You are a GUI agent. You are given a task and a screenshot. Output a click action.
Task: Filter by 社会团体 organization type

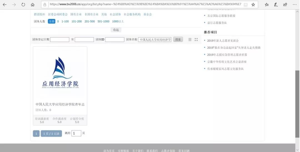pyautogui.click(x=115, y=14)
